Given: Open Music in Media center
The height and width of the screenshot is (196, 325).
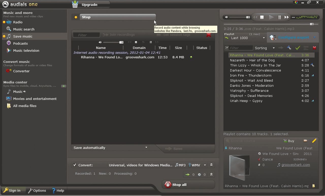Looking at the screenshot, I should click(18, 92).
